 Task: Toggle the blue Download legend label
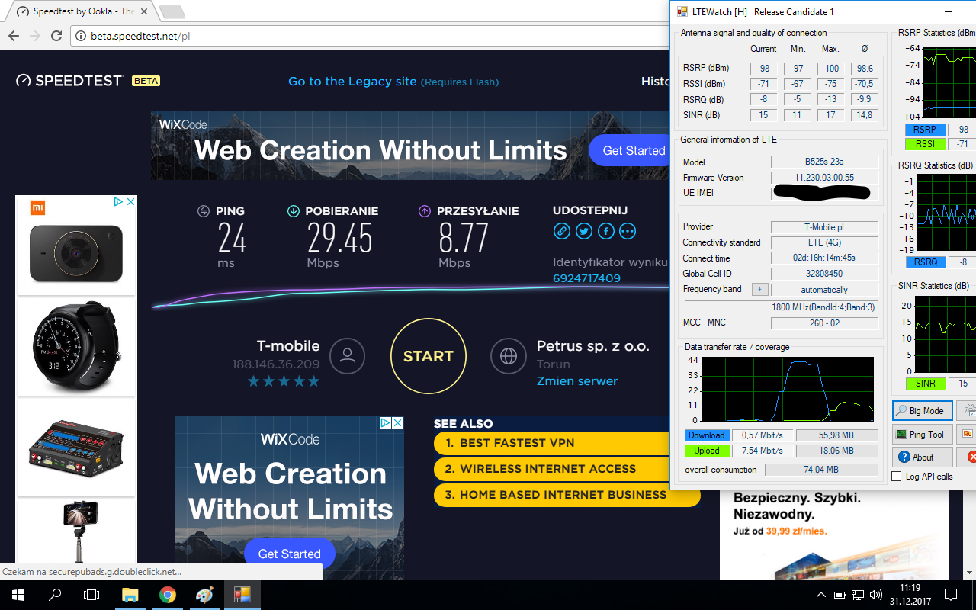click(x=706, y=435)
